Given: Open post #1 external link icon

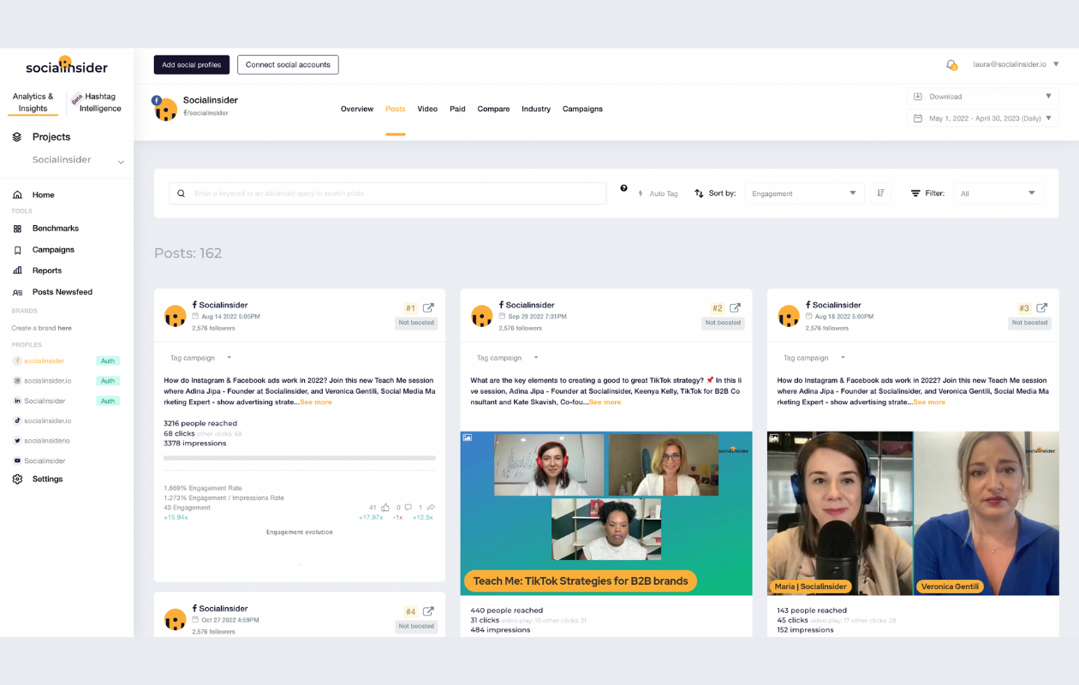Looking at the screenshot, I should click(428, 308).
